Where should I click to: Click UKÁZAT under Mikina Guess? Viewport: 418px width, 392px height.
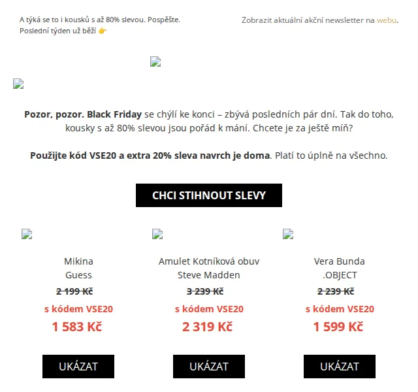(78, 367)
